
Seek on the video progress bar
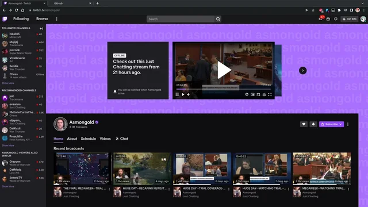(x=224, y=89)
